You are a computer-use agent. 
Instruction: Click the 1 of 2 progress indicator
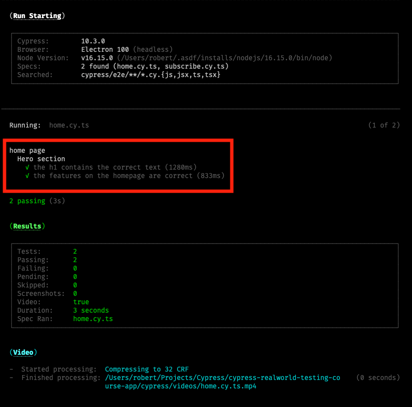click(x=384, y=125)
